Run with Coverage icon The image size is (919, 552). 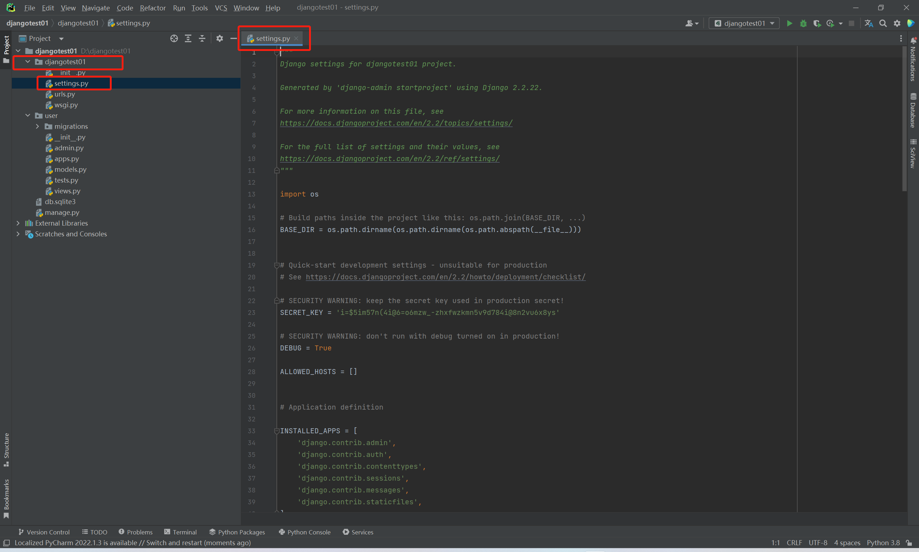pos(817,23)
